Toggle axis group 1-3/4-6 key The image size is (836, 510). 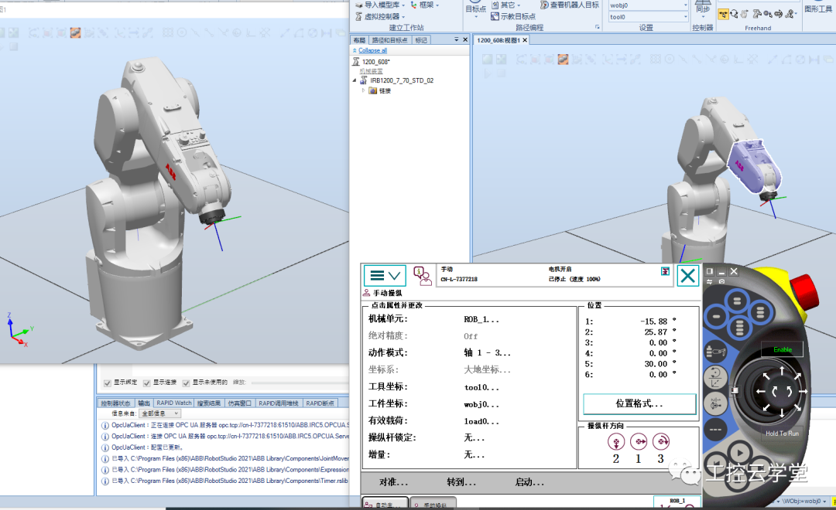(x=716, y=403)
